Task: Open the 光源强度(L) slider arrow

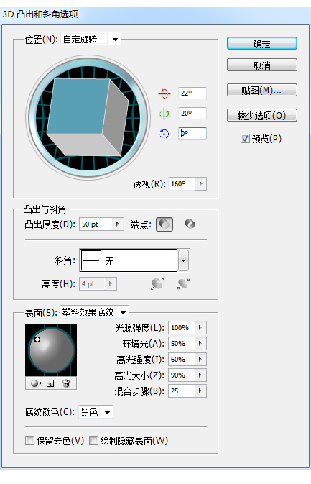Action: click(200, 327)
